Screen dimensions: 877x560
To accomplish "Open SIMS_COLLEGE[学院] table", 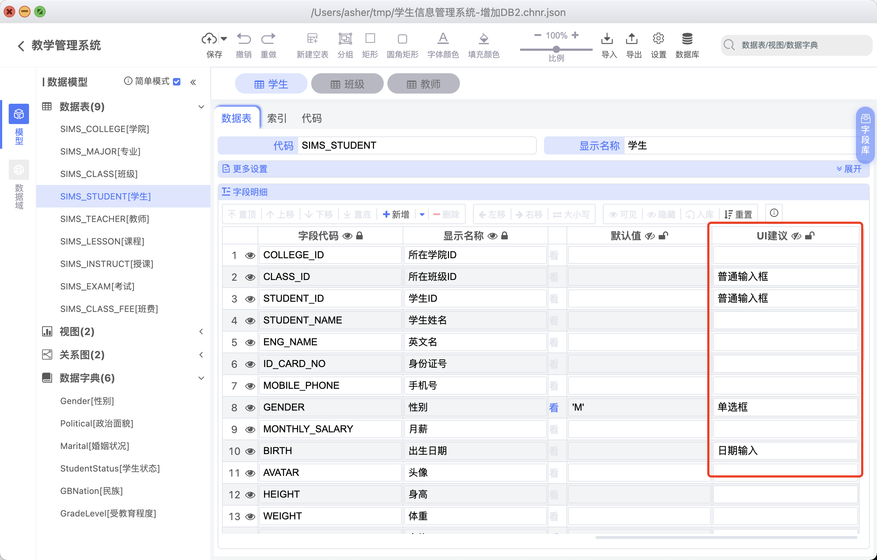I will [x=104, y=129].
